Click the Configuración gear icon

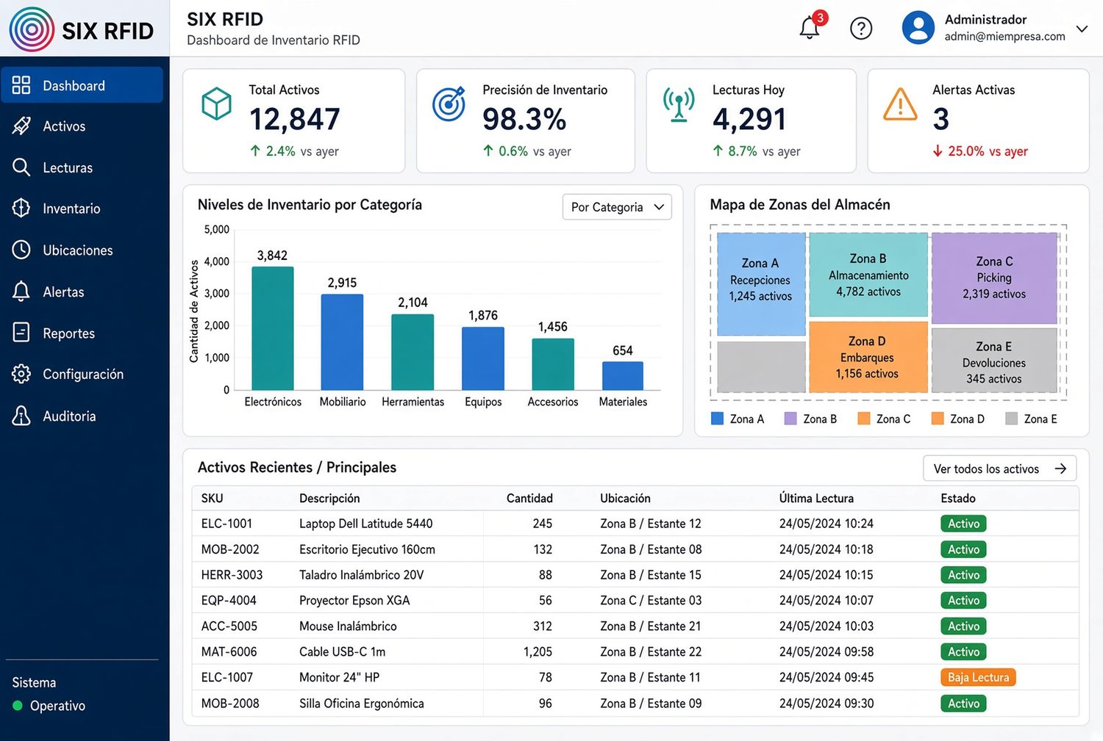coord(21,374)
